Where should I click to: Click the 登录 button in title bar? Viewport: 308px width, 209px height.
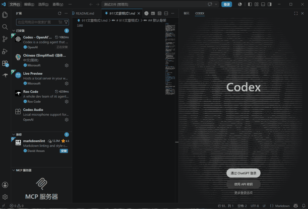pyautogui.click(x=226, y=4)
